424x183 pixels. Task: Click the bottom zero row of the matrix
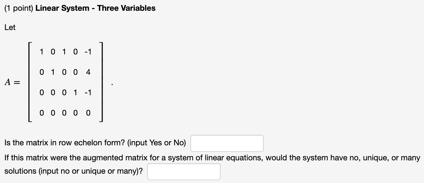65,113
